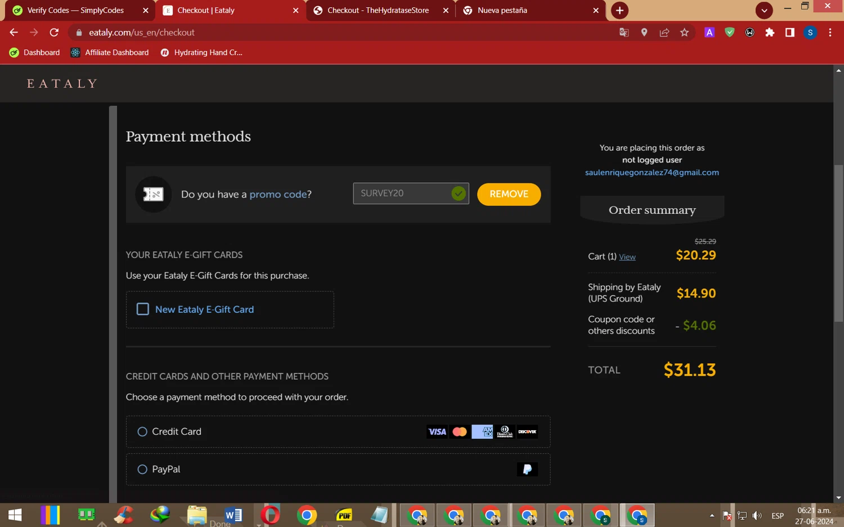Share this page using the share icon
The width and height of the screenshot is (844, 527).
(665, 33)
